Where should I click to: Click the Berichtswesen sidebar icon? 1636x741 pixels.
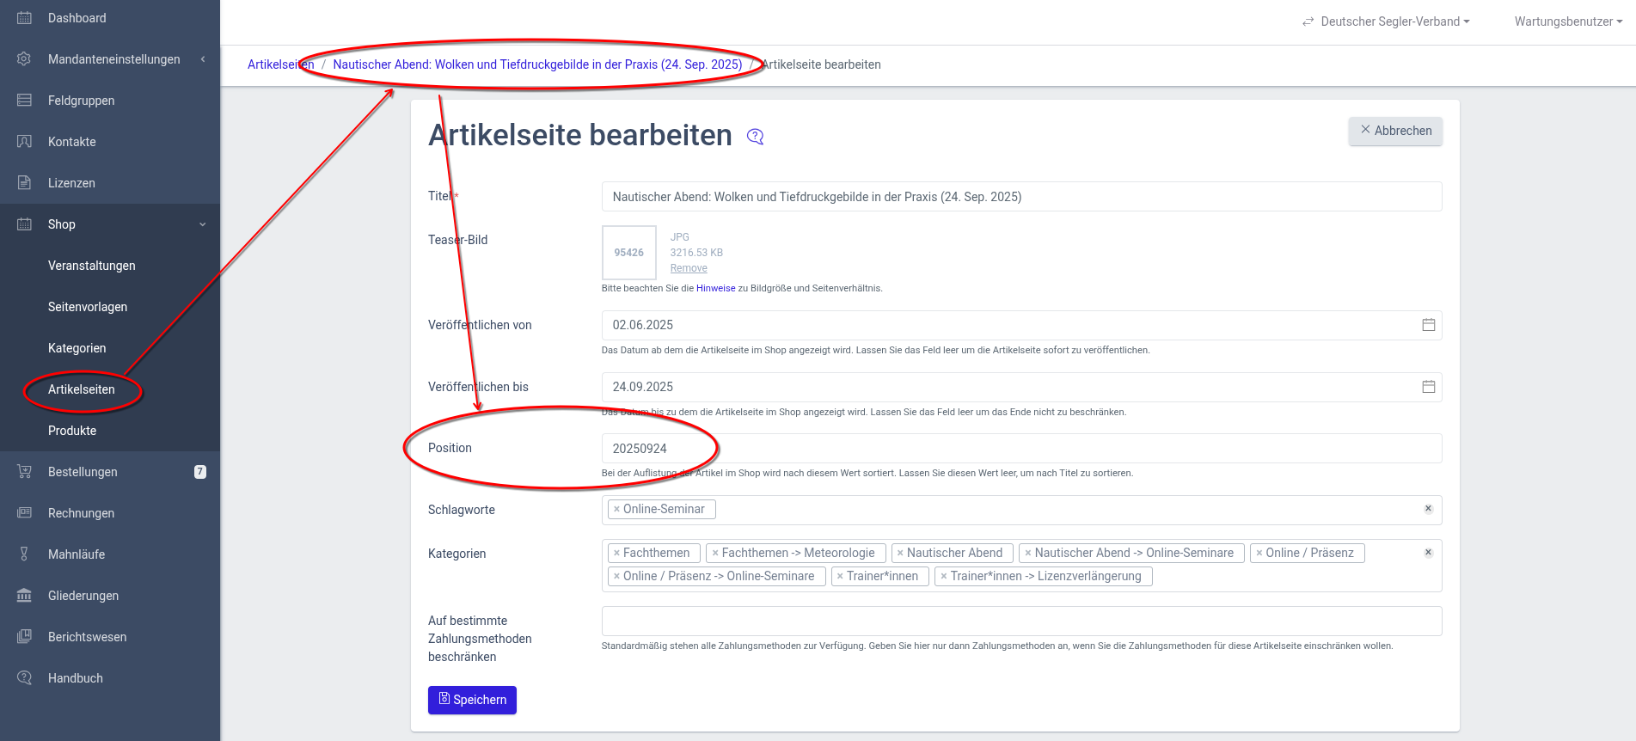24,637
